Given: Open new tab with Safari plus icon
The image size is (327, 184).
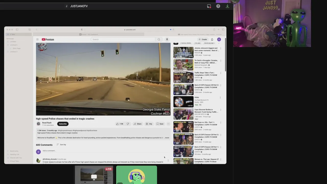Looking at the screenshot, I should (218, 30).
